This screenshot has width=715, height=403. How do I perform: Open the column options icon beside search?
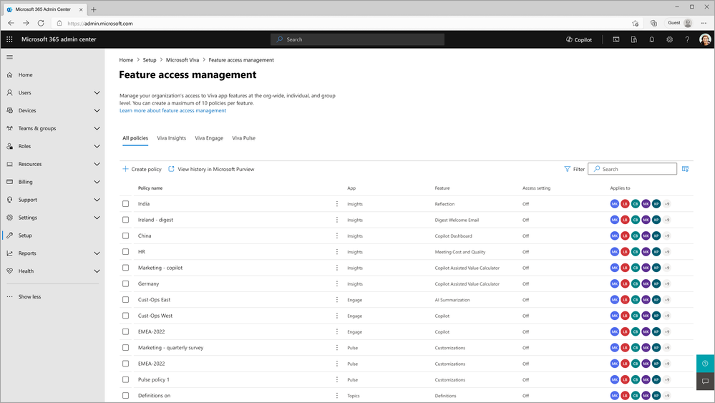(x=685, y=169)
